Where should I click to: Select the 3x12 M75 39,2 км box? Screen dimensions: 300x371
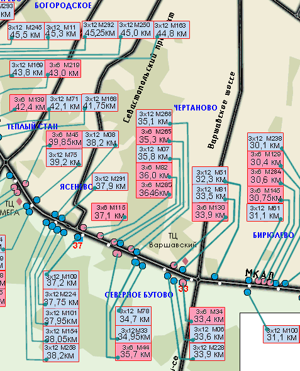pyautogui.click(x=64, y=158)
